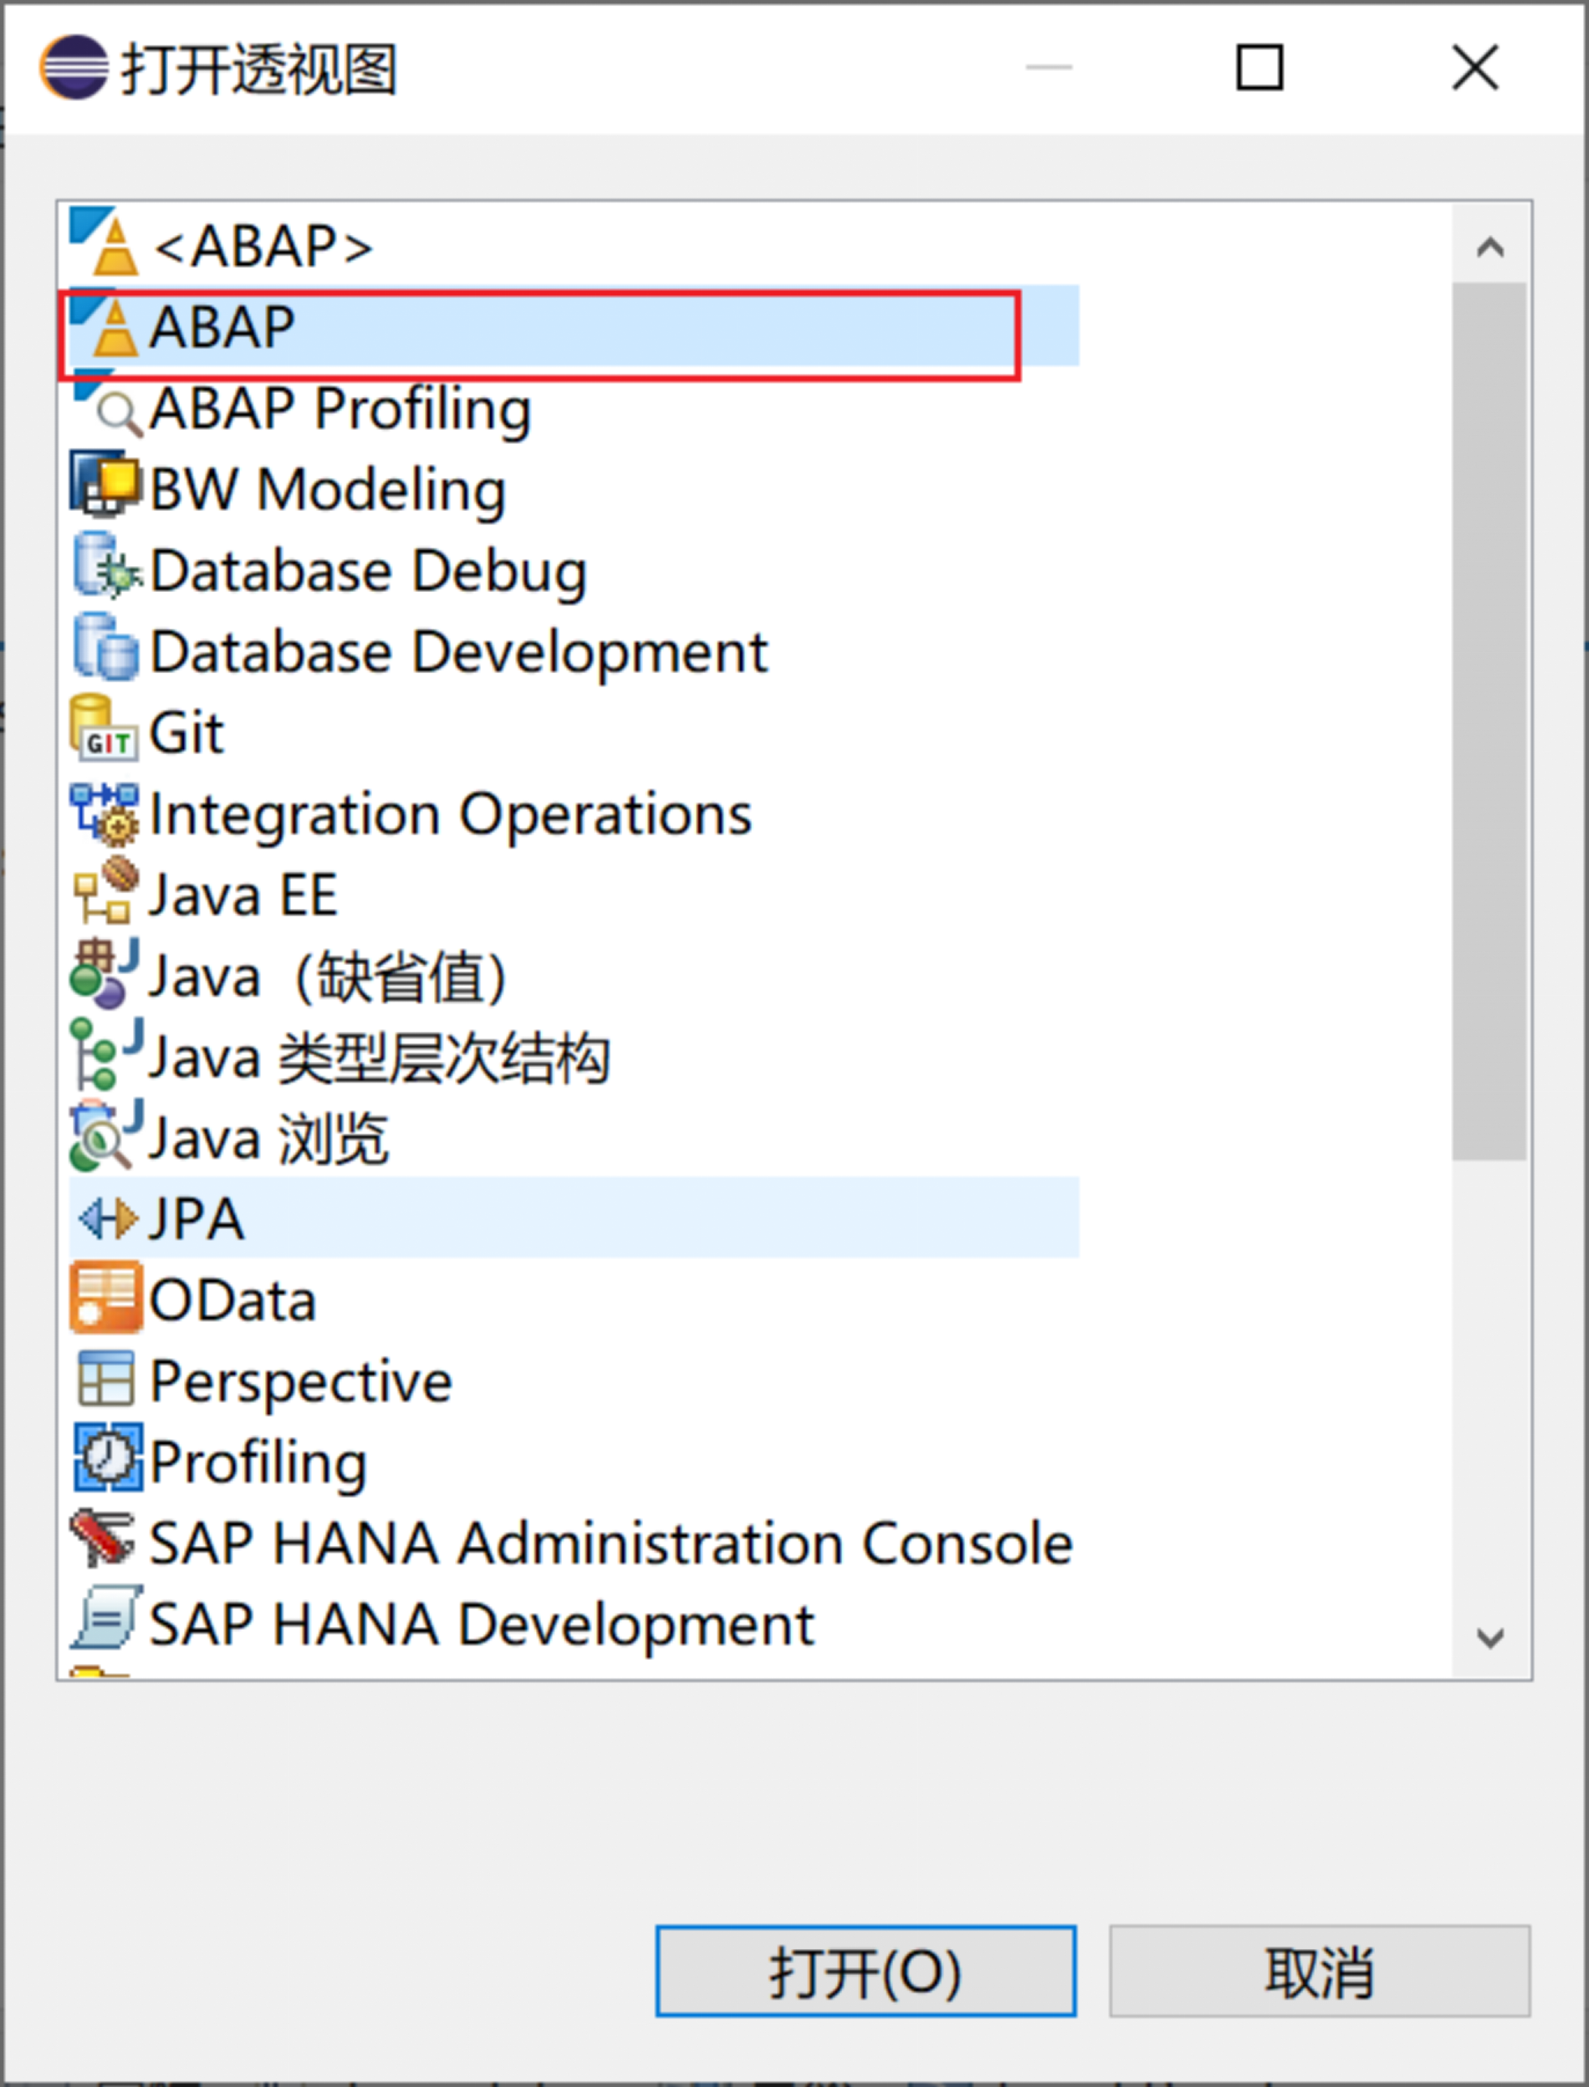The image size is (1589, 2087).
Task: Choose the BW Modeling perspective
Action: click(328, 490)
